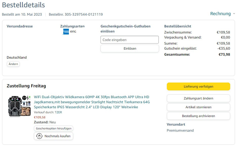Expand the Rechnung dropdown chevron

[x=234, y=14]
